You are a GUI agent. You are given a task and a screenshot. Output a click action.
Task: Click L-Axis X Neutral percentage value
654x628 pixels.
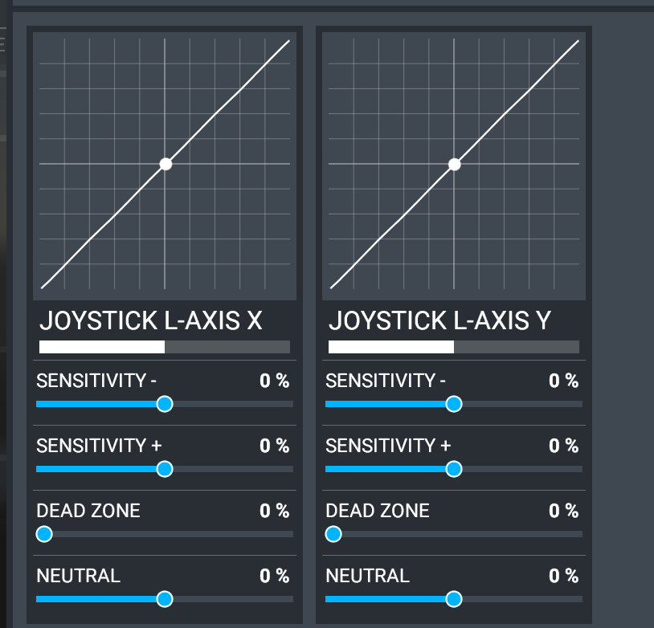(275, 576)
